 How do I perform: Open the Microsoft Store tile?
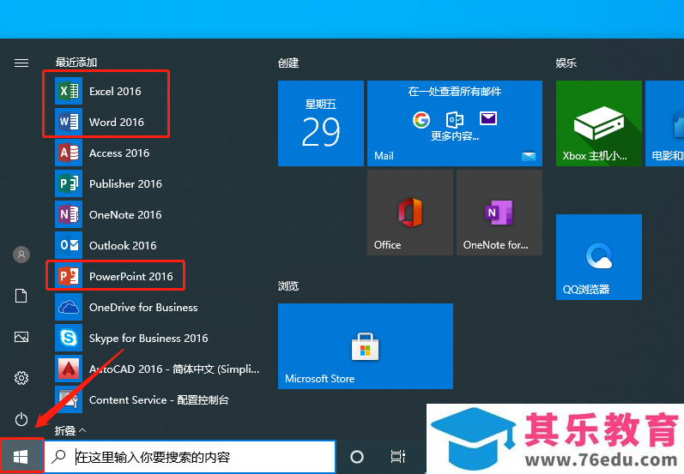(366, 346)
